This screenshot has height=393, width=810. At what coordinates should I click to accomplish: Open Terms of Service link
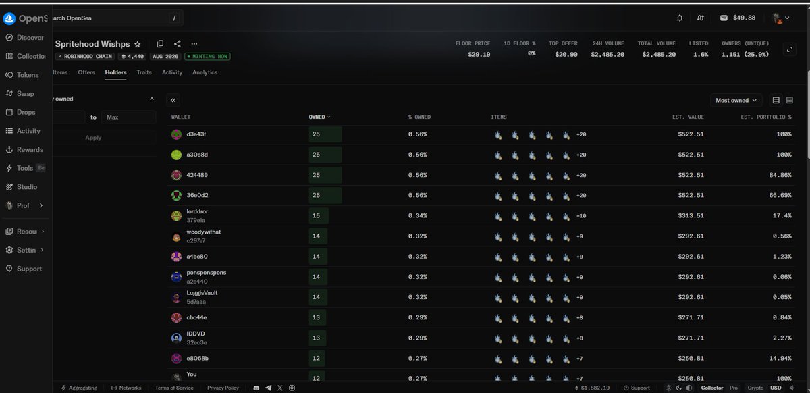coord(174,388)
